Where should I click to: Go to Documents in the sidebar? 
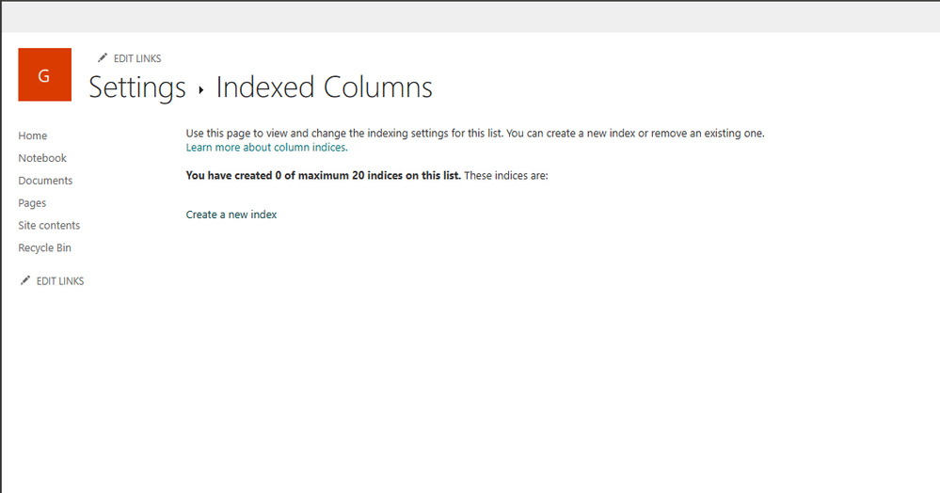click(x=45, y=181)
